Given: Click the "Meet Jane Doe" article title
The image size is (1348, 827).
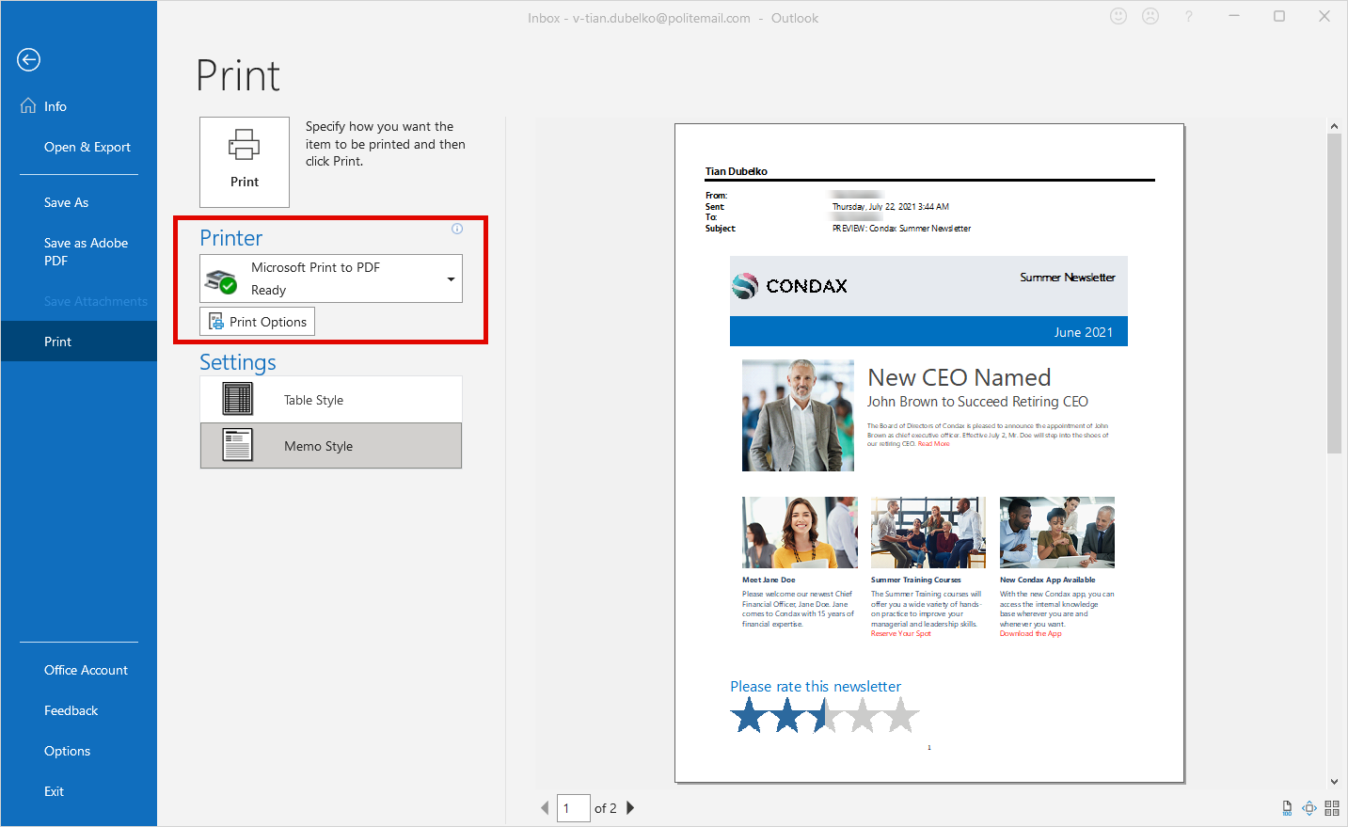Looking at the screenshot, I should pos(769,580).
